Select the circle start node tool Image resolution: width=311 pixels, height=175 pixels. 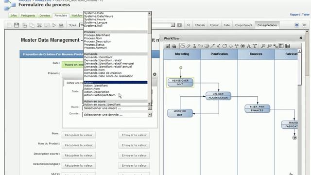[x=225, y=46]
